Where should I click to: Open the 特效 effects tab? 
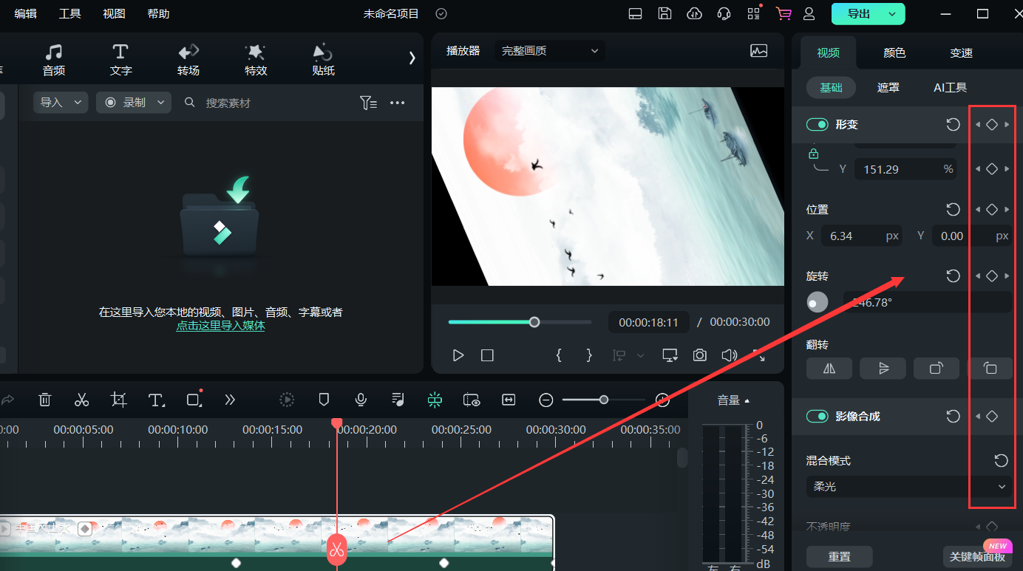[256, 60]
